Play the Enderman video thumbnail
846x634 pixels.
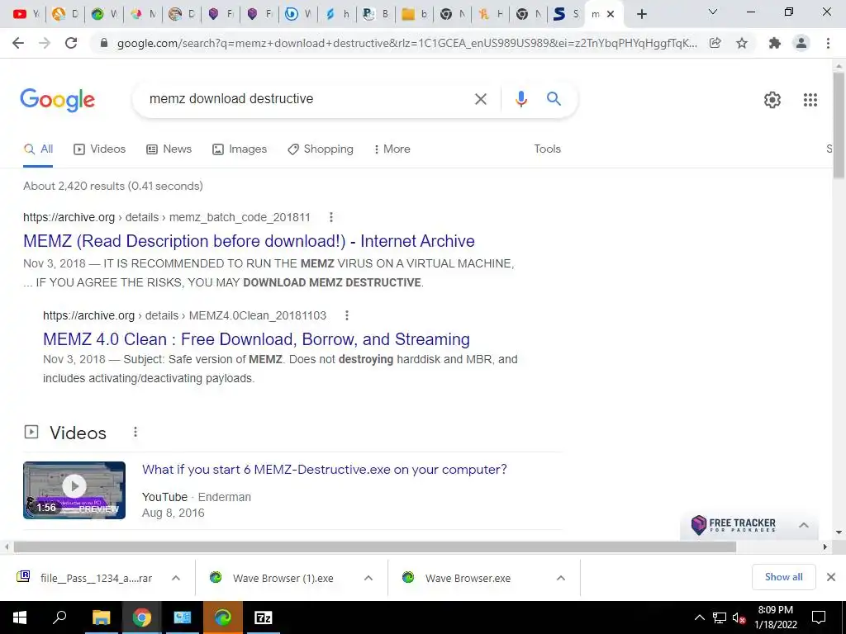coord(74,490)
